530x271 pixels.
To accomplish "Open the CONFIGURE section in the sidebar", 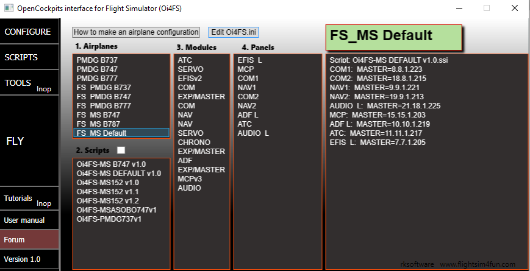I will (29, 32).
